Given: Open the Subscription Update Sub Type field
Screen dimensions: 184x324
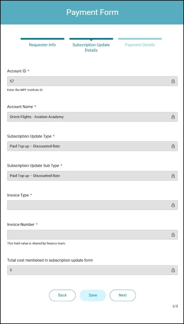Looking at the screenshot, I should point(88,176).
